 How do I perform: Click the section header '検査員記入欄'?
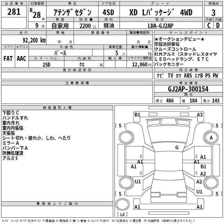pos(57,108)
